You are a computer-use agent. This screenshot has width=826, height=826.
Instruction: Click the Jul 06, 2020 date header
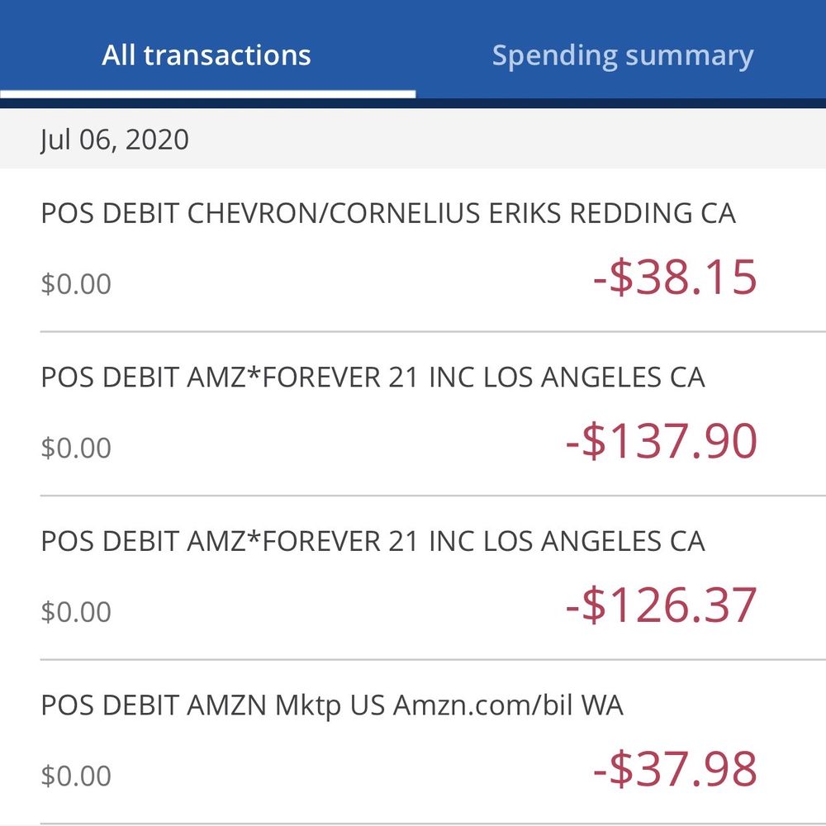pos(114,140)
